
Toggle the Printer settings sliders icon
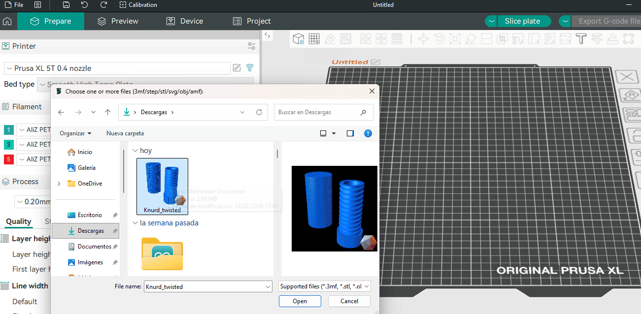(251, 46)
